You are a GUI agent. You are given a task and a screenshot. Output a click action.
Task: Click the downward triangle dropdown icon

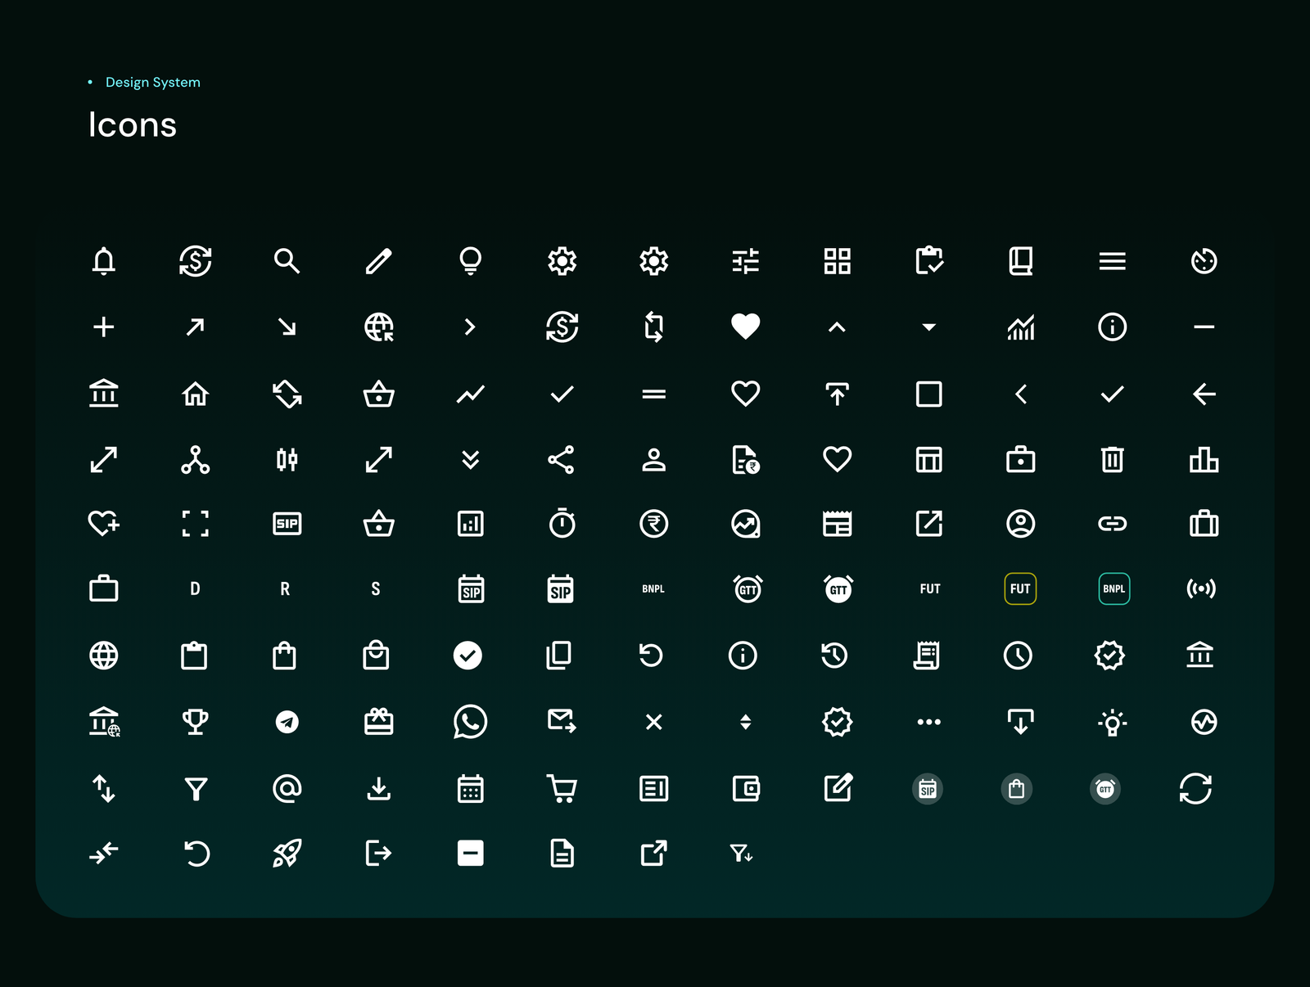point(928,327)
